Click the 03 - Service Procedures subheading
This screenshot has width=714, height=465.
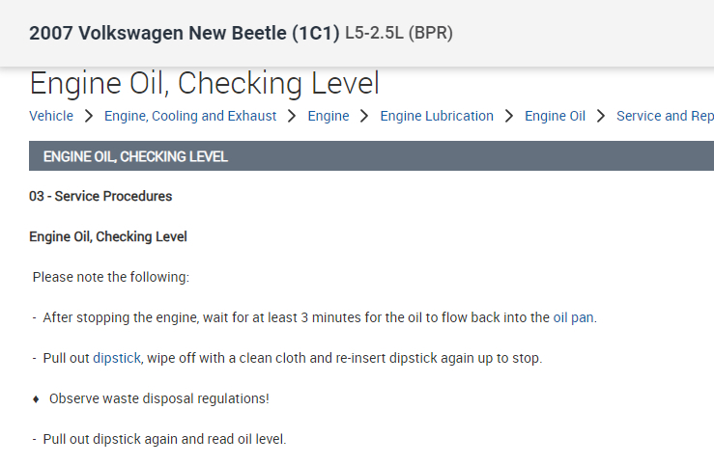point(100,196)
